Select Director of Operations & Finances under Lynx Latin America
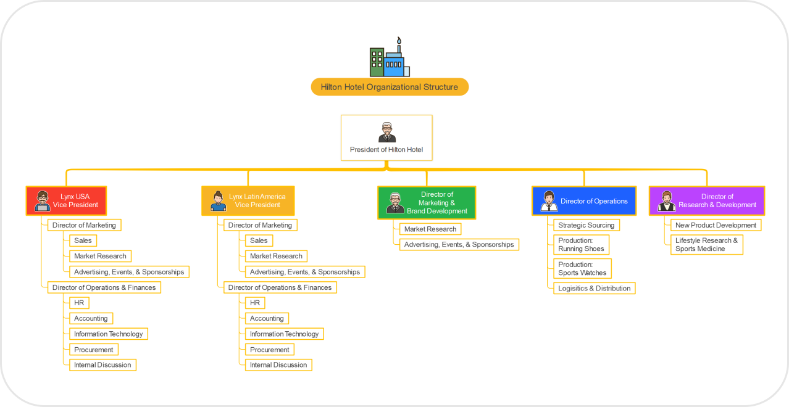The width and height of the screenshot is (789, 407). click(x=280, y=287)
